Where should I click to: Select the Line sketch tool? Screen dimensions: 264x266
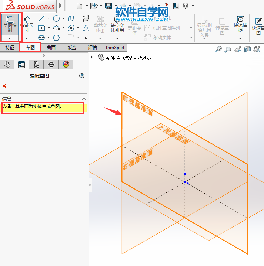click(41, 18)
